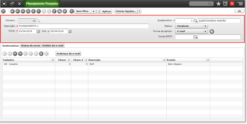This screenshot has height=124, width=247.
Task: Cancel edit with X in Destinatários toolbar
Action: (x=41, y=54)
